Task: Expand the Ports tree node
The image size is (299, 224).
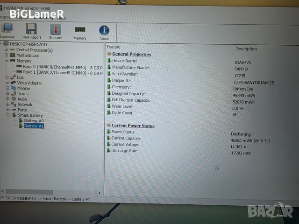Action: 8,110
